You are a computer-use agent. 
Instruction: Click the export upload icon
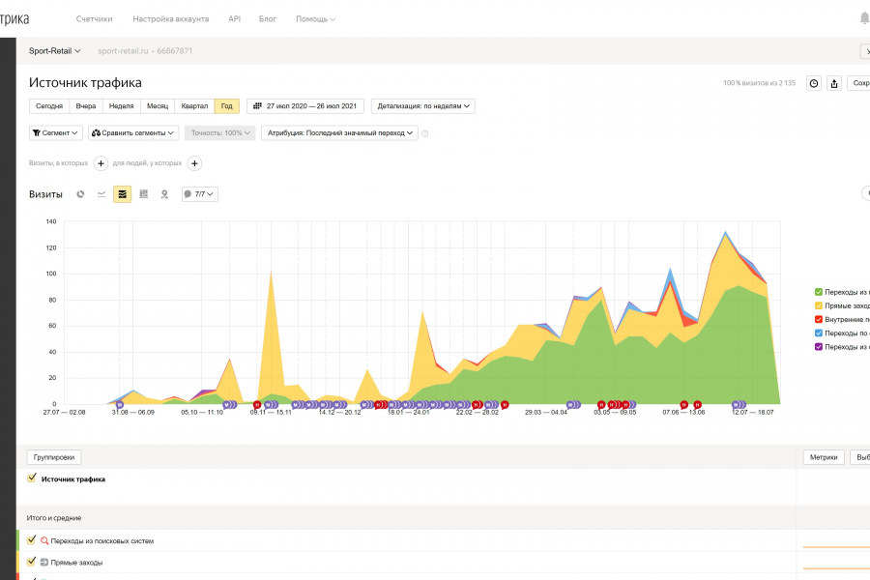click(x=834, y=83)
